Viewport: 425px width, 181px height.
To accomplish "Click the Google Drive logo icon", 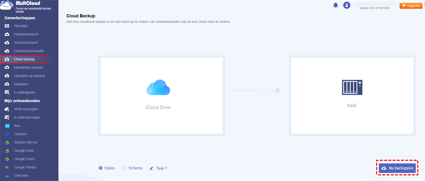I will click(7, 151).
